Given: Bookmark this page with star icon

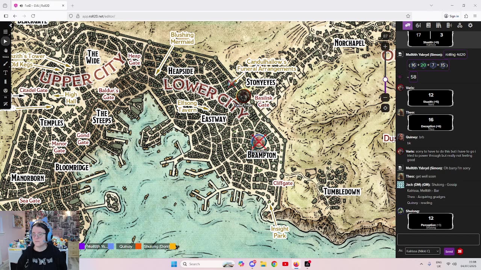Looking at the screenshot, I should tap(408, 16).
